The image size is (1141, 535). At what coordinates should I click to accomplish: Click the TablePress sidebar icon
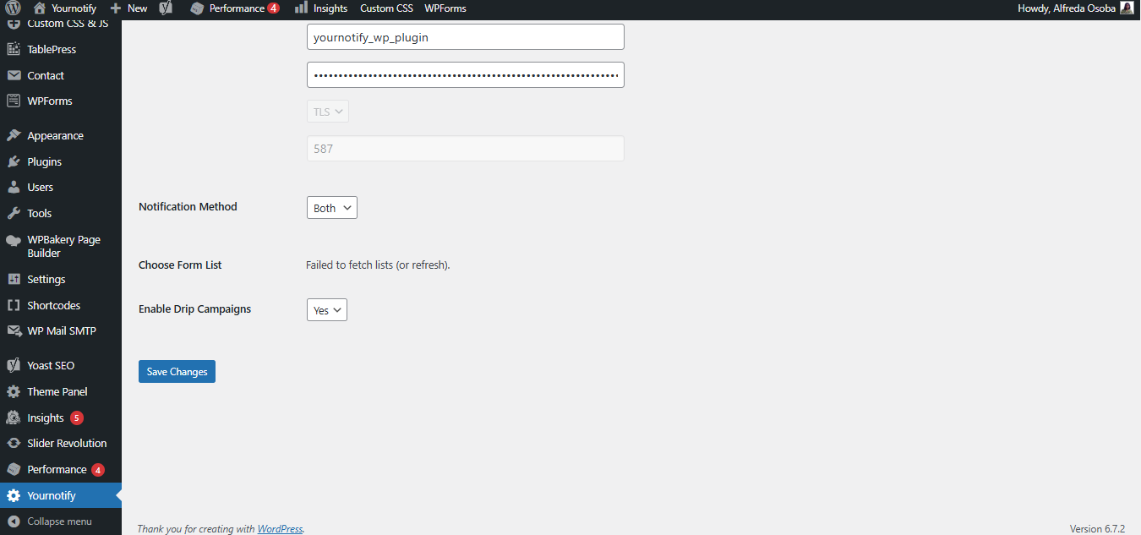tap(14, 49)
